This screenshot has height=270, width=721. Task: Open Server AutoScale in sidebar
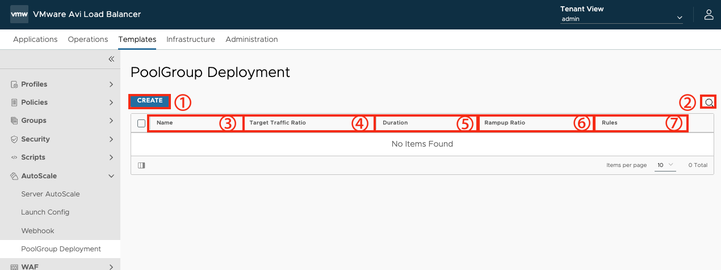point(51,194)
